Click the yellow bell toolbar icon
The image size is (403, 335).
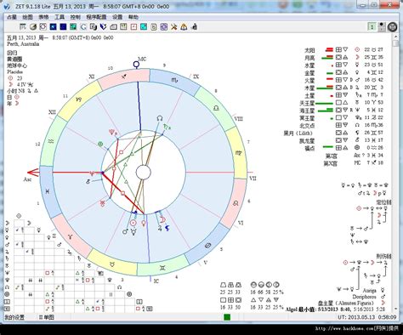coord(184,27)
